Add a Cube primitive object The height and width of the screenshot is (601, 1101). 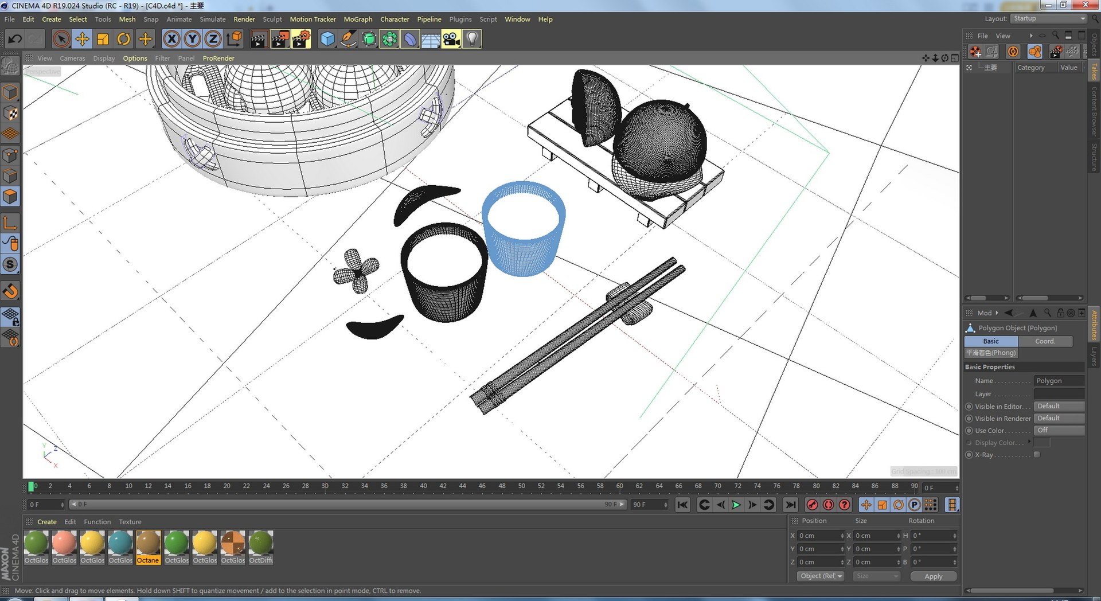pyautogui.click(x=327, y=39)
